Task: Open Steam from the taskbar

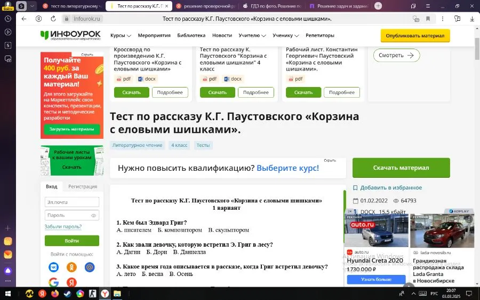Action: pyautogui.click(x=67, y=294)
